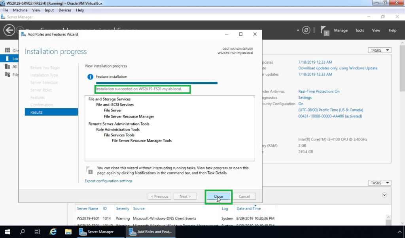Open VirtualBox Input menu
The width and height of the screenshot is (405, 238).
(x=49, y=10)
